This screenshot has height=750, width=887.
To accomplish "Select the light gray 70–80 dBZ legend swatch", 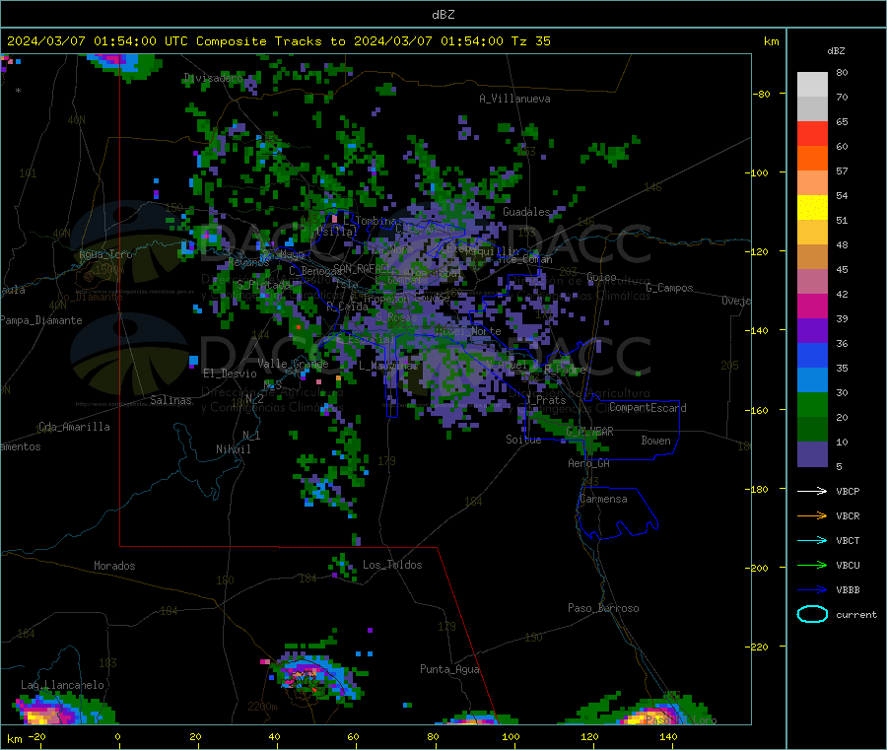I will click(x=812, y=85).
